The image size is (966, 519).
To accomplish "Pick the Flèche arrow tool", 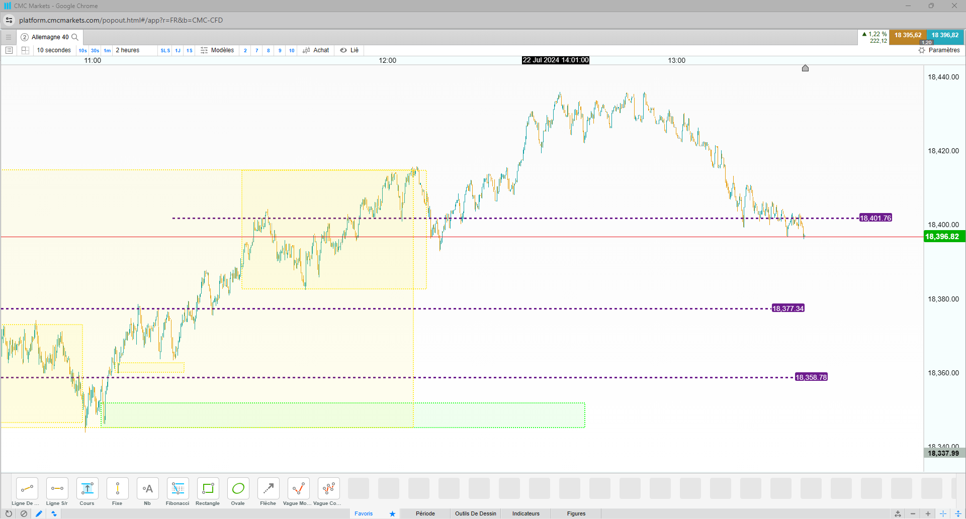I will pyautogui.click(x=268, y=492).
